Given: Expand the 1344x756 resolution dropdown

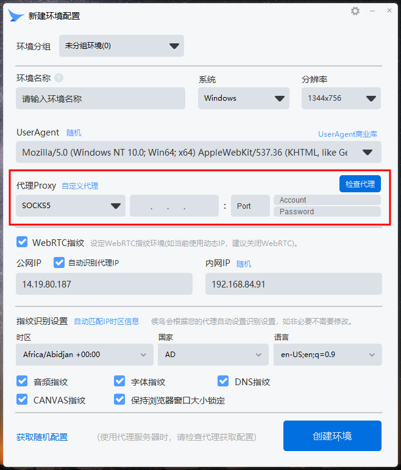Looking at the screenshot, I should pos(341,98).
